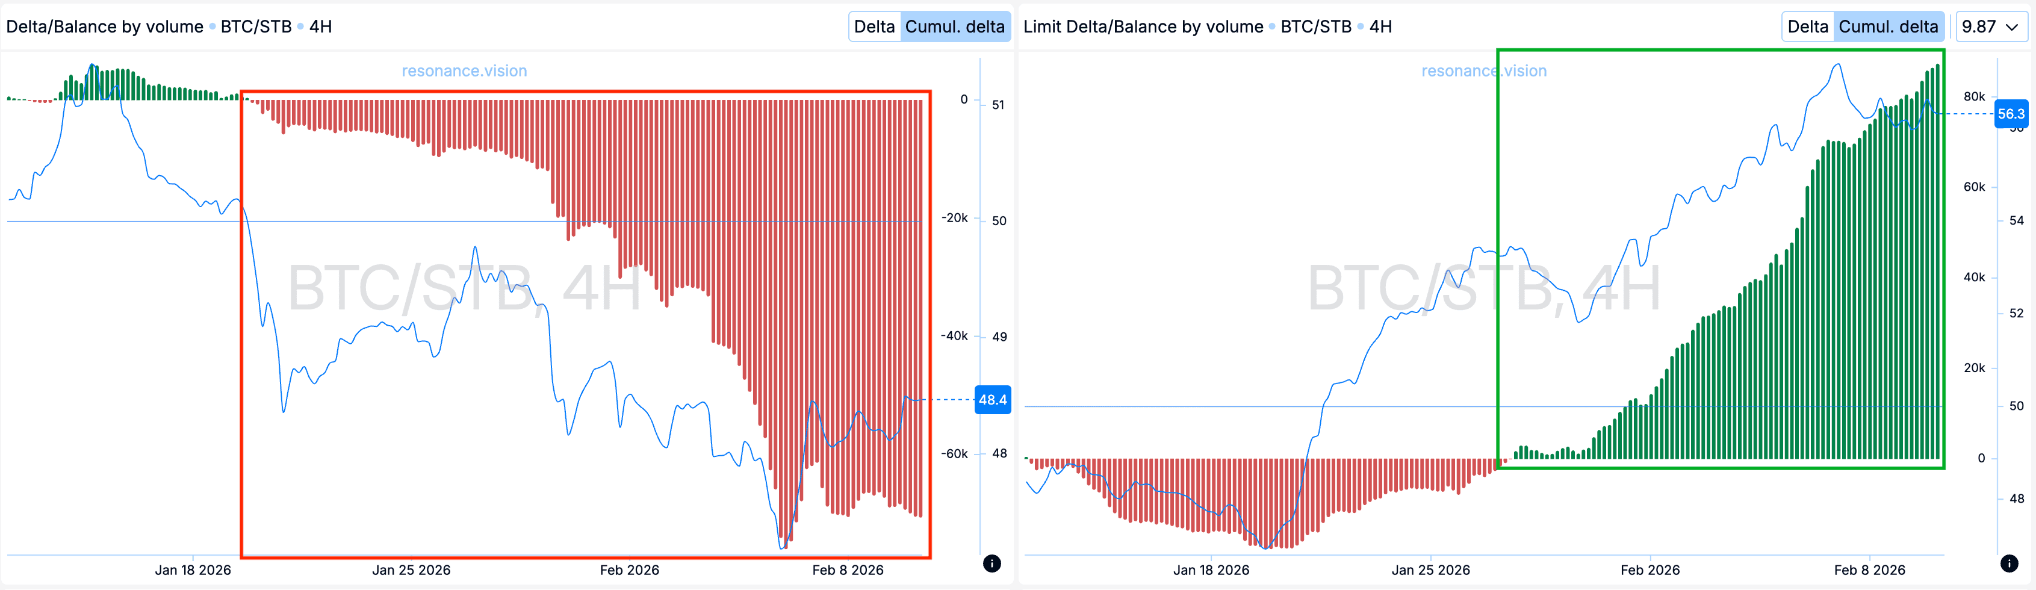The image size is (2036, 590).
Task: Open resonance.vision link on Delta/Balance chart
Action: coord(464,71)
